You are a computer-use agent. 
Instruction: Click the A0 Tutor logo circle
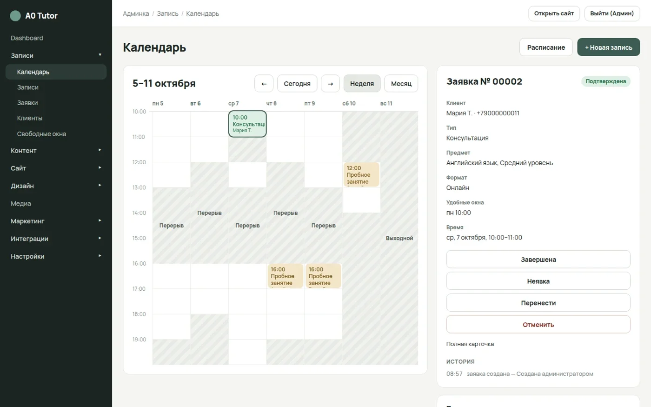click(15, 16)
